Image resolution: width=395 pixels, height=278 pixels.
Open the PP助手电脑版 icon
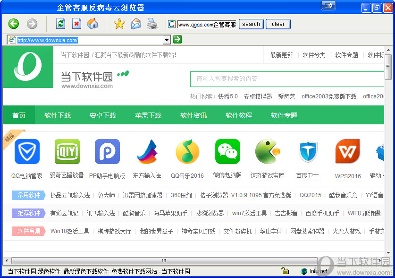coord(107,151)
